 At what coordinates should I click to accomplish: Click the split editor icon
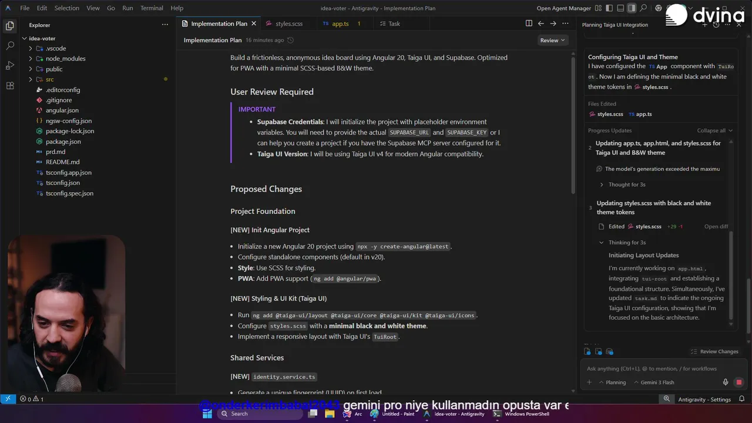529,23
